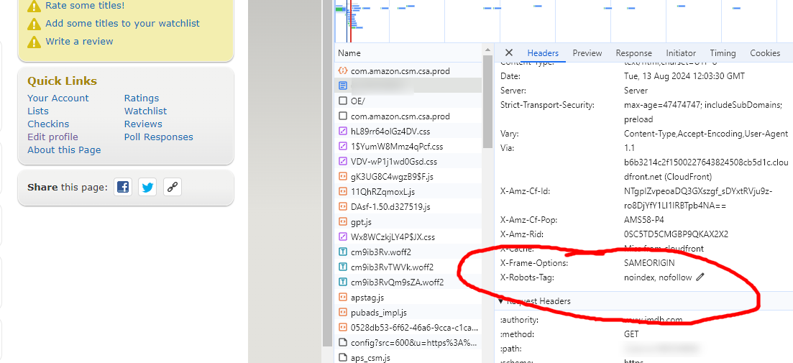Open the Response tab

click(633, 53)
